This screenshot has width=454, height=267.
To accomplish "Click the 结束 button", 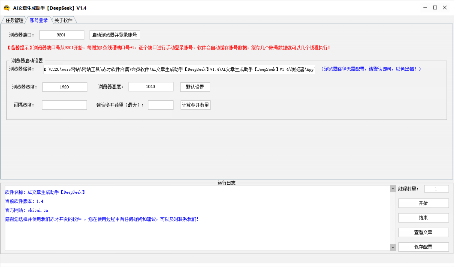I will coord(423,218).
